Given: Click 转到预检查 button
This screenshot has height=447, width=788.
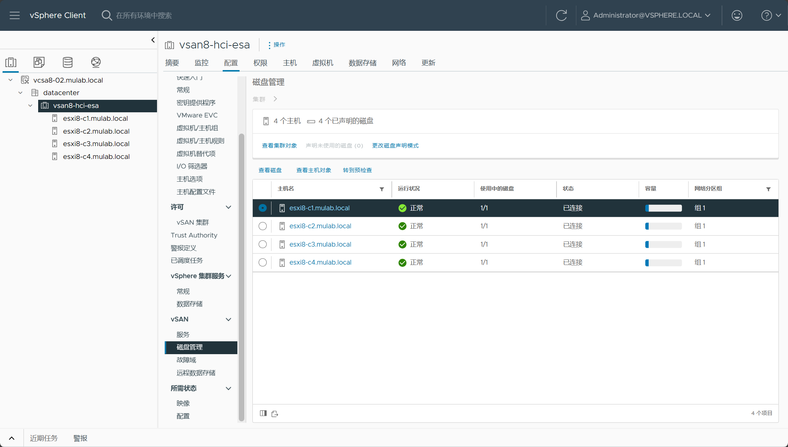Looking at the screenshot, I should 357,170.
